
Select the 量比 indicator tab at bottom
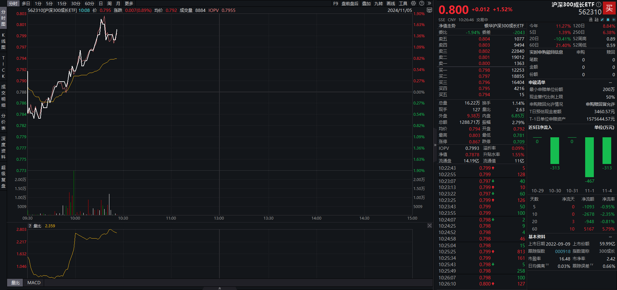15,283
